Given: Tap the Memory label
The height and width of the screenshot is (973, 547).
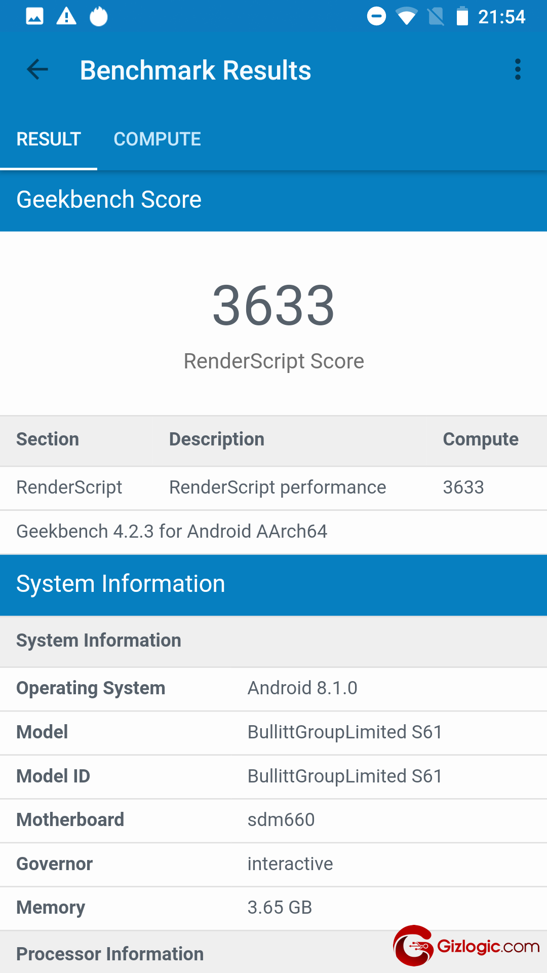Looking at the screenshot, I should click(x=51, y=908).
